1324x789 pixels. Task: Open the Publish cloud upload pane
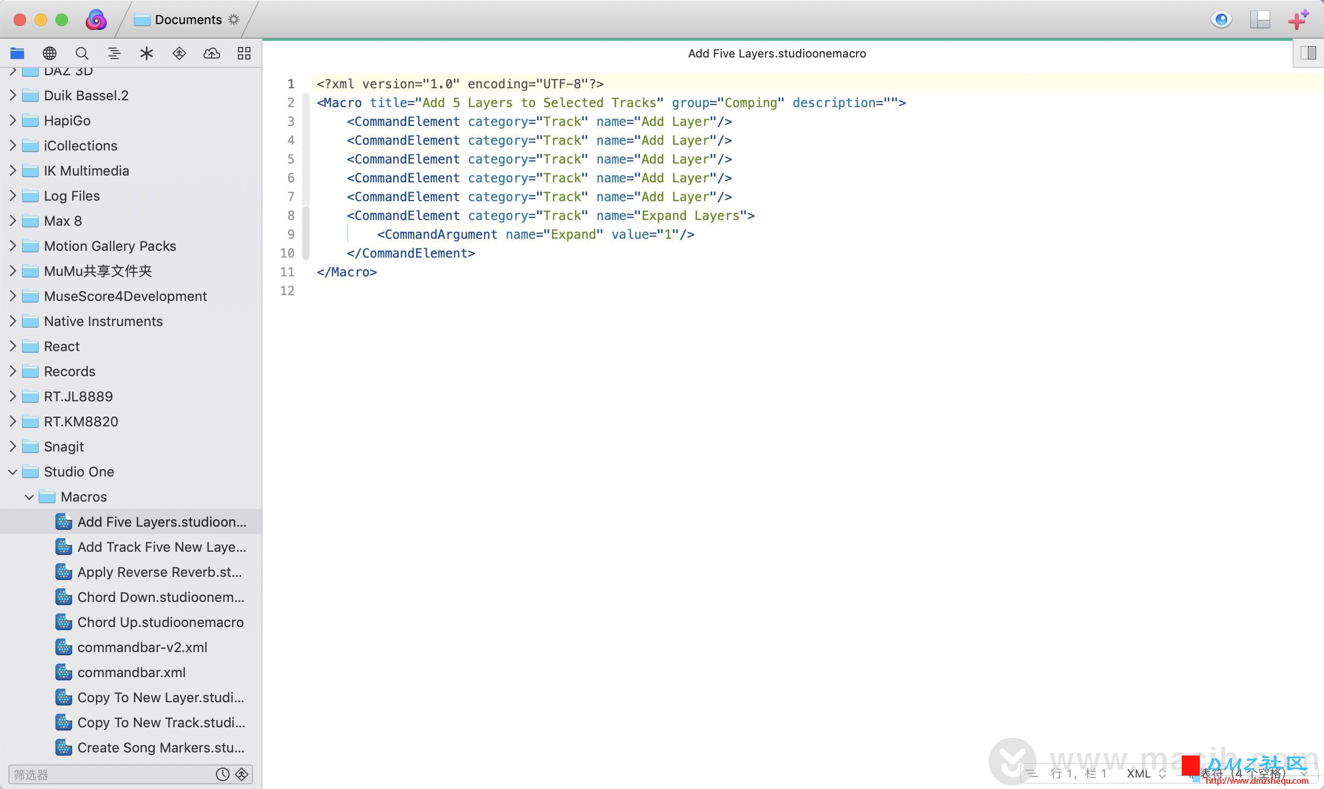coord(212,53)
